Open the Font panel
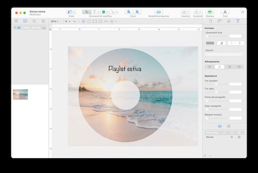 [x=225, y=12]
